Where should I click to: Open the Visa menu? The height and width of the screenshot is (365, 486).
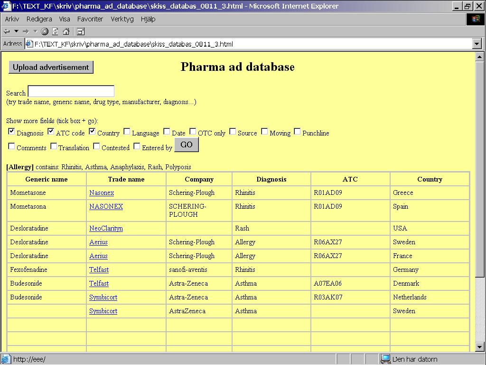tap(65, 19)
